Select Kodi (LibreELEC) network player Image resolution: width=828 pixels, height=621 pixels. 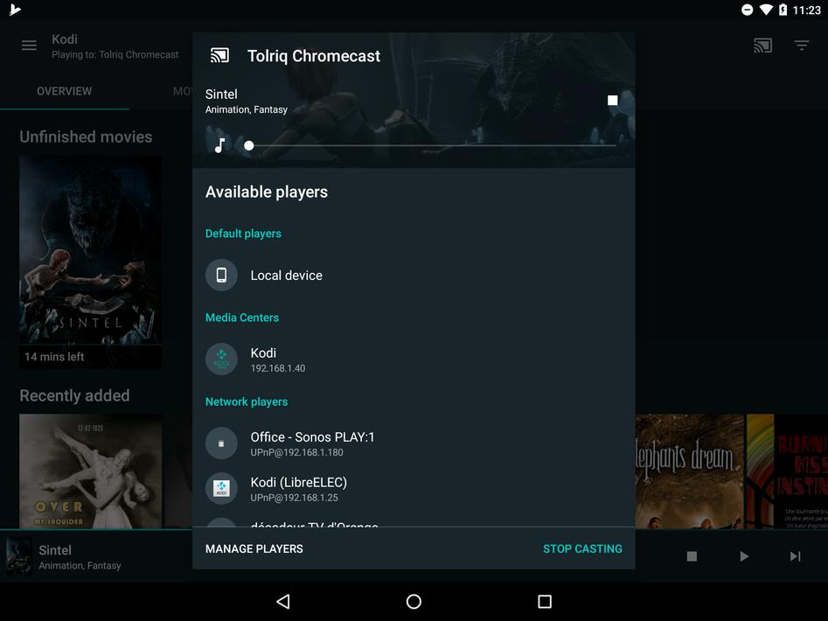(x=414, y=489)
